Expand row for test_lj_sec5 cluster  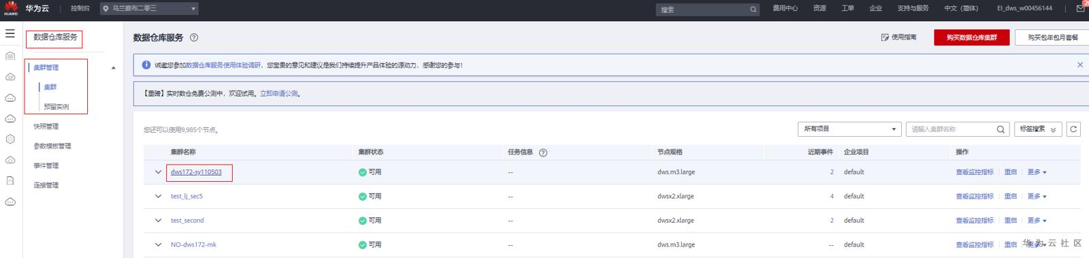(159, 196)
